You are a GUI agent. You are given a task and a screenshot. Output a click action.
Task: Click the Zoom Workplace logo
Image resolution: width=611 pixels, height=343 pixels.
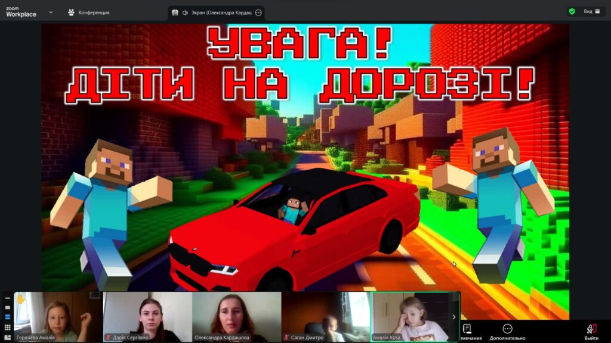21,12
